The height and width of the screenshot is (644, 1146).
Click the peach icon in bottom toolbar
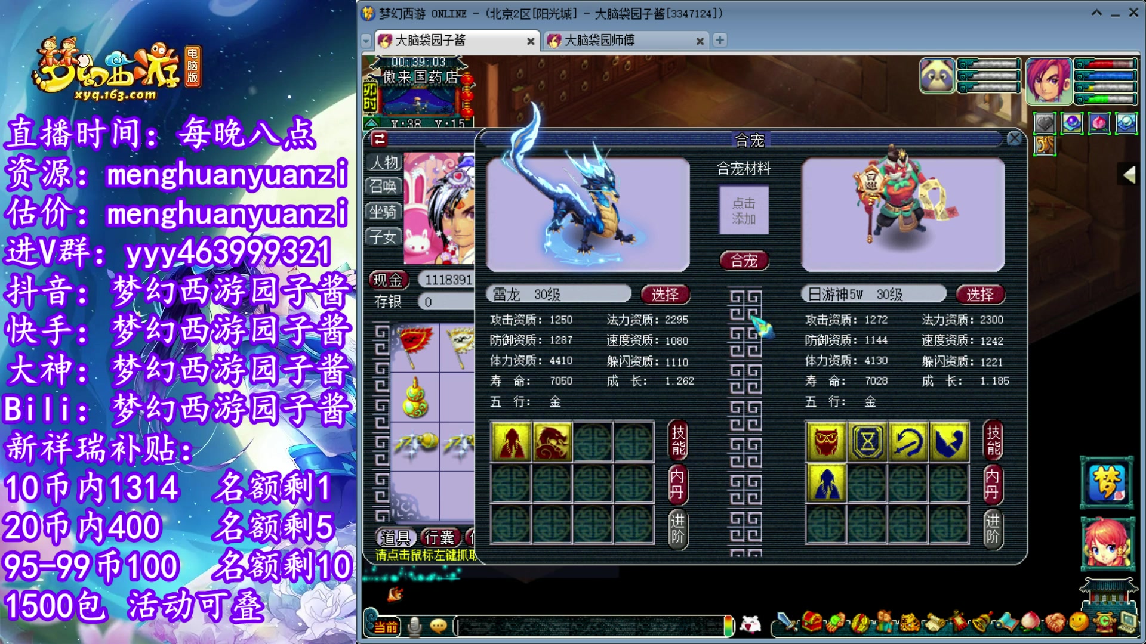coord(1030,623)
